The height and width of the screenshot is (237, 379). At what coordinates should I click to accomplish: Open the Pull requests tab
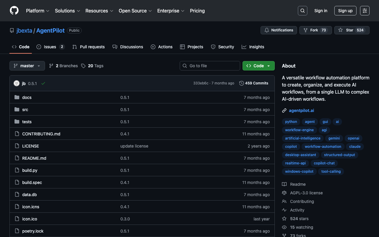tap(89, 47)
